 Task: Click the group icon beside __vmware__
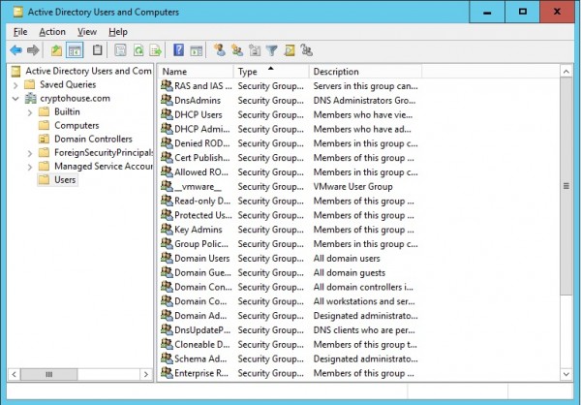click(167, 186)
